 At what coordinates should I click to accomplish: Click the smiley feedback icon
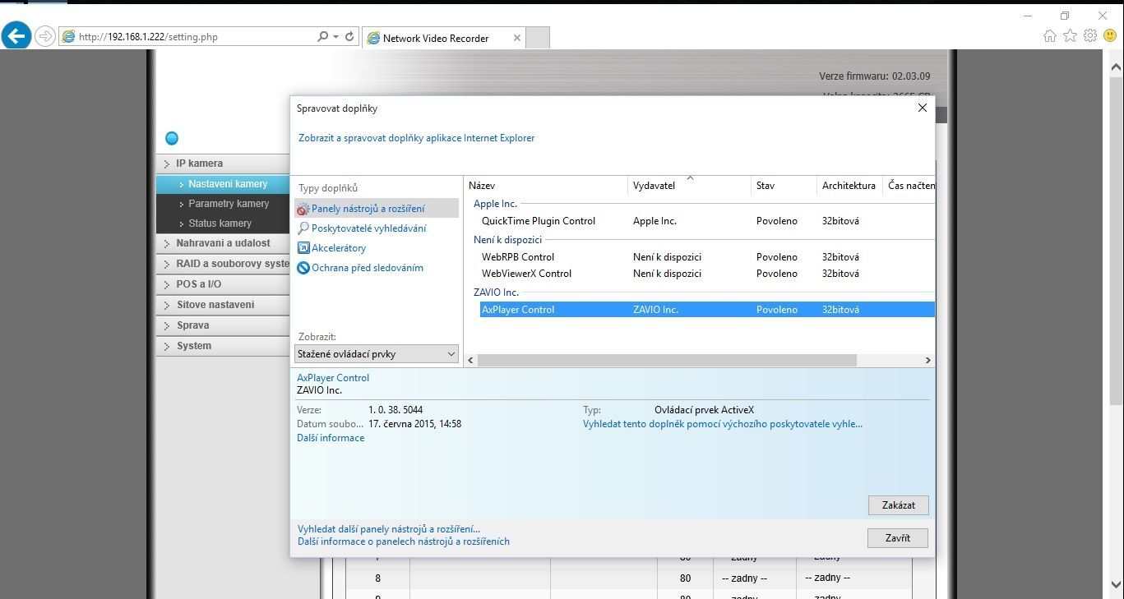tap(1109, 36)
